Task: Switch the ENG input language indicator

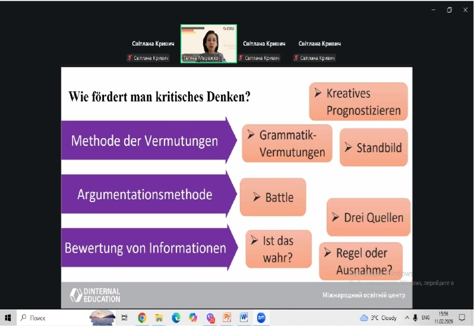Action: 426,318
